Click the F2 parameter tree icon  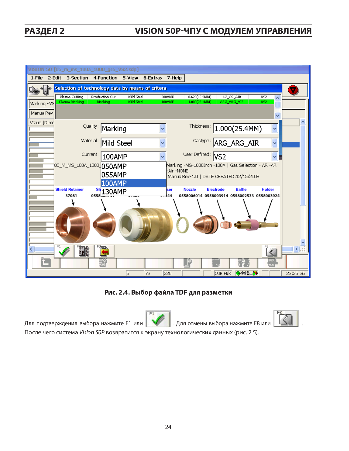(x=84, y=251)
